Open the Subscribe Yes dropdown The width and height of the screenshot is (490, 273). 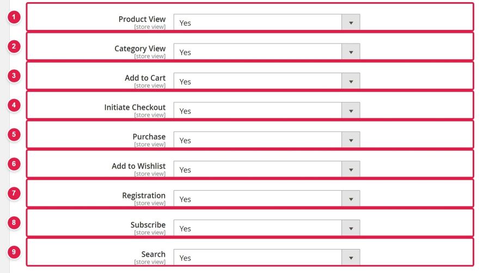click(x=267, y=228)
